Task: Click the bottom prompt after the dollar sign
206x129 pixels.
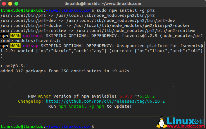Action: [x=96, y=126]
